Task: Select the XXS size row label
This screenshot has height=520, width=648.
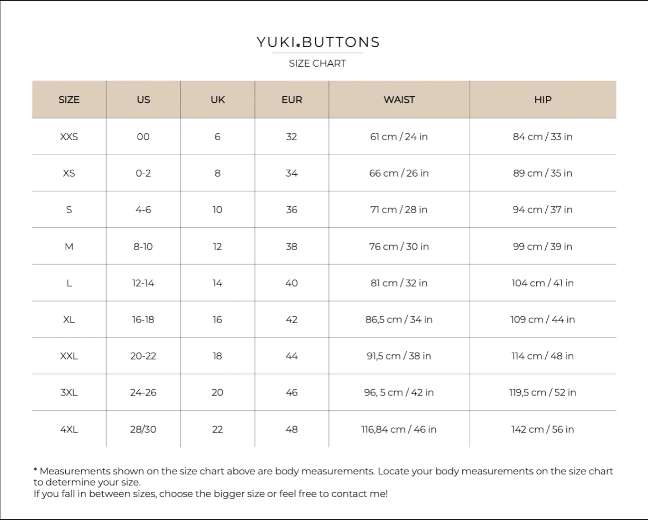Action: click(69, 136)
